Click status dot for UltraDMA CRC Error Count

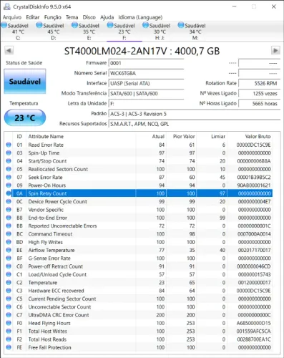[9, 315]
